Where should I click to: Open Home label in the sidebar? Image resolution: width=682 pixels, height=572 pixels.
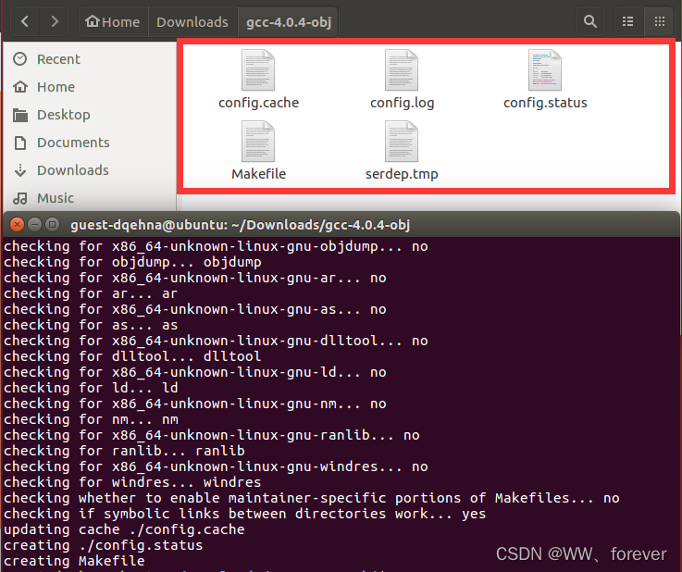pos(56,87)
